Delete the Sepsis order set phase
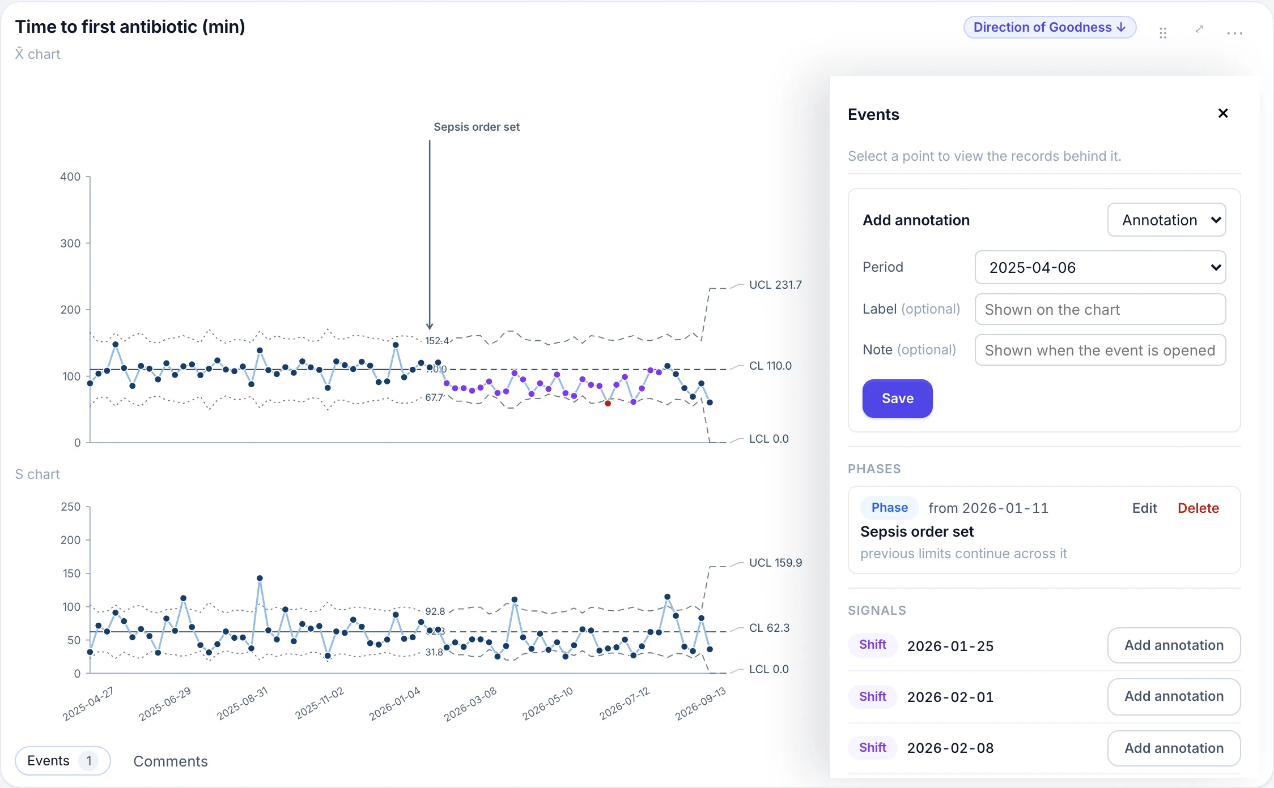 click(x=1198, y=508)
